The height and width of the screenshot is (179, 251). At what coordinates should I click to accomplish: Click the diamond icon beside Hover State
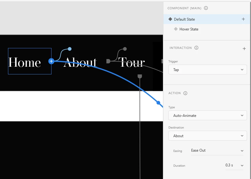tap(176, 29)
